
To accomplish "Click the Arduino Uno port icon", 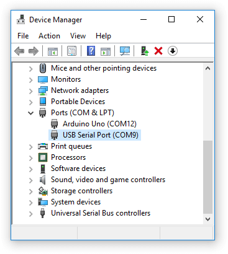I will pos(54,124).
